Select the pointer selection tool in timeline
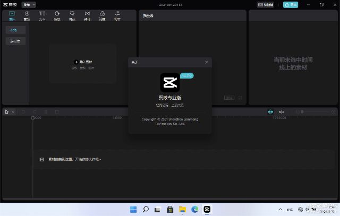This screenshot has width=340, height=216. click(x=7, y=112)
